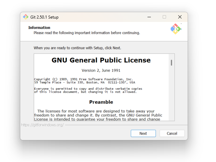Click 'The licenses for most software' line
Image resolution: width=216 pixels, height=162 pixels.
pos(96,111)
